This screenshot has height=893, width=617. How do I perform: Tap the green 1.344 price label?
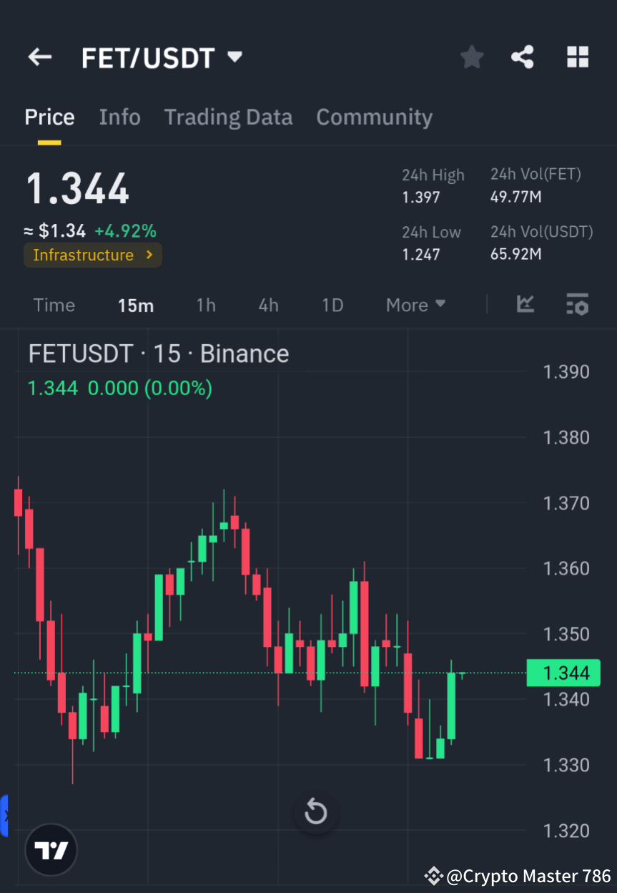(563, 673)
